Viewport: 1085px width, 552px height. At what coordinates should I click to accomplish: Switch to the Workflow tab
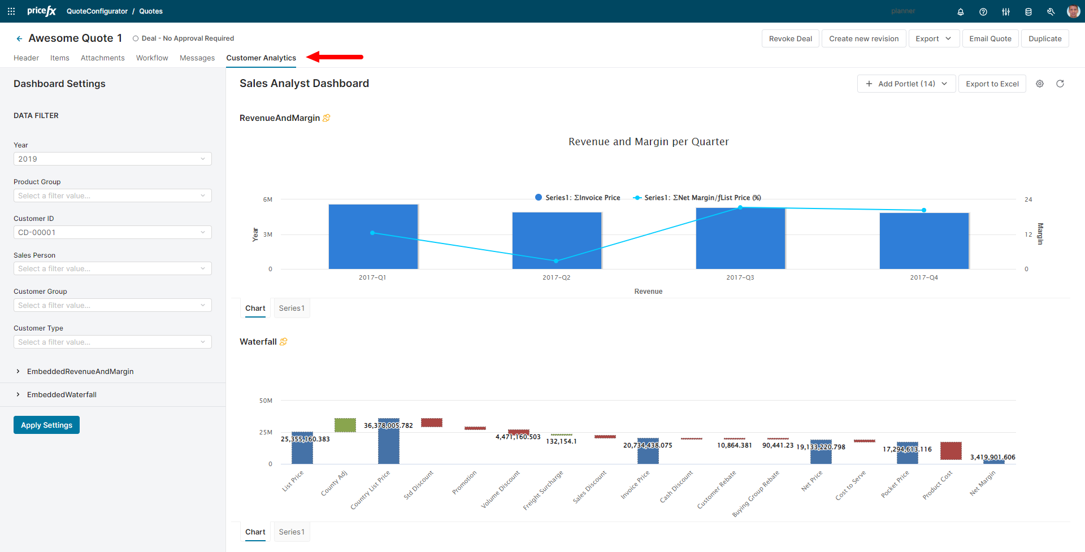pos(152,58)
